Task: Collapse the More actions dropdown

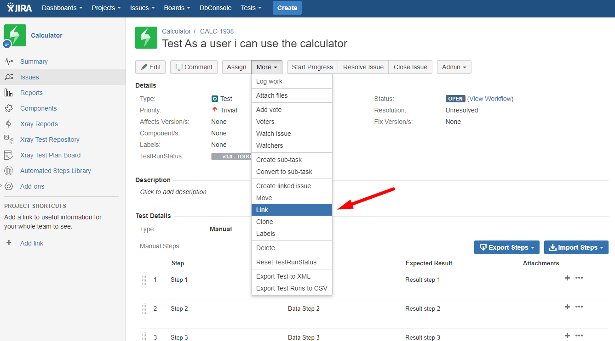Action: [x=267, y=67]
